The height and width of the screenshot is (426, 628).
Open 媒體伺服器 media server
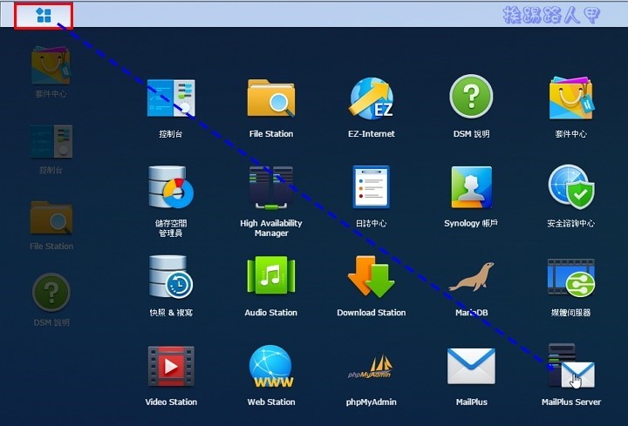click(x=571, y=277)
